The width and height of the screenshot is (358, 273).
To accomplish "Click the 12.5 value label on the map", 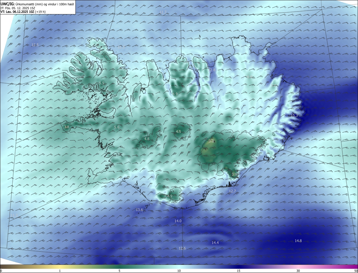I will pyautogui.click(x=35, y=45).
